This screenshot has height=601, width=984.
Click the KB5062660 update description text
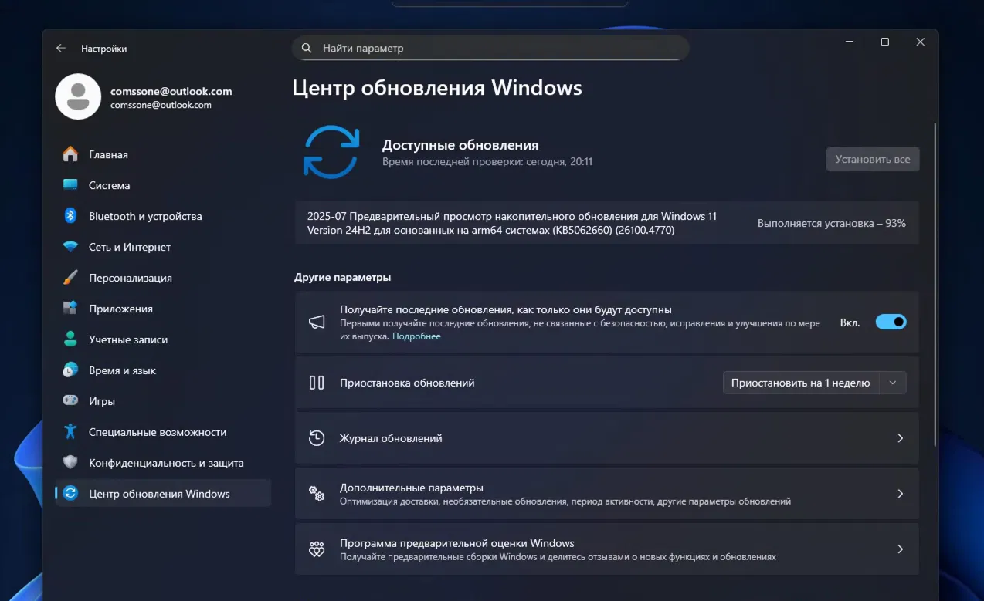(x=512, y=223)
